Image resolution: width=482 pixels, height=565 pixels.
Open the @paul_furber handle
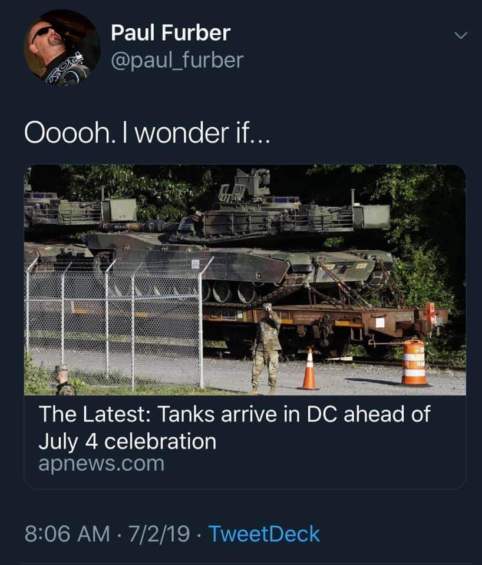click(x=177, y=60)
